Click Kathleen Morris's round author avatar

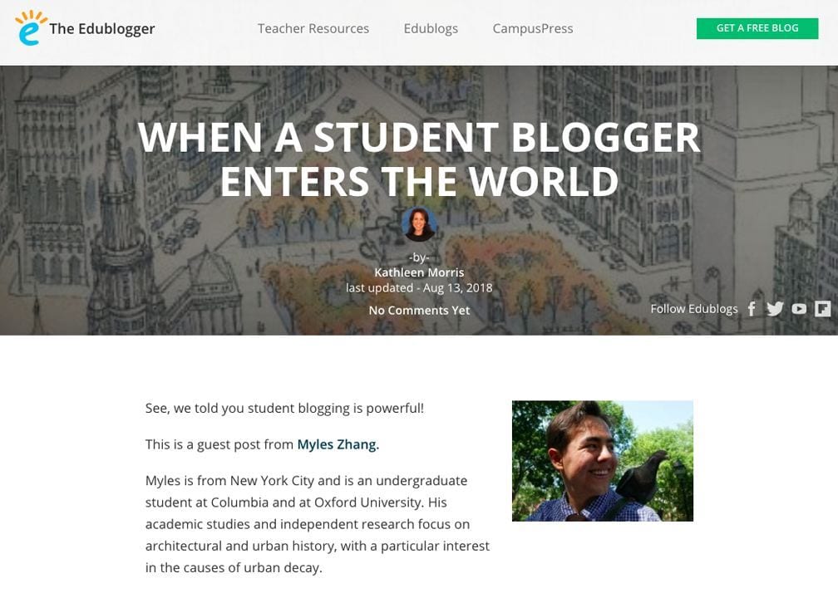point(419,224)
